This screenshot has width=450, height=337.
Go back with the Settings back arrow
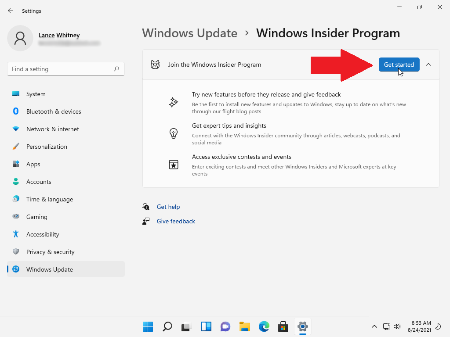coord(11,11)
